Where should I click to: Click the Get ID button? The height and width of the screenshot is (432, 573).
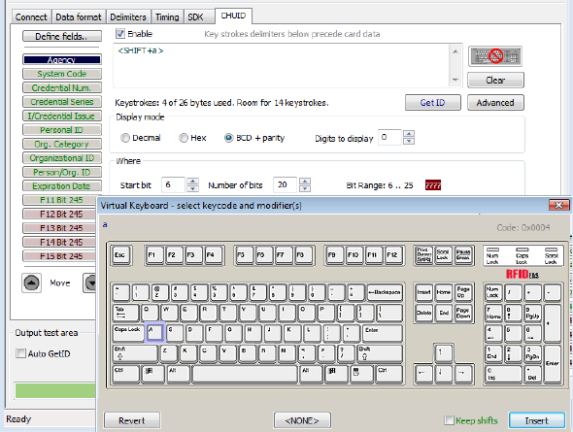click(x=433, y=103)
